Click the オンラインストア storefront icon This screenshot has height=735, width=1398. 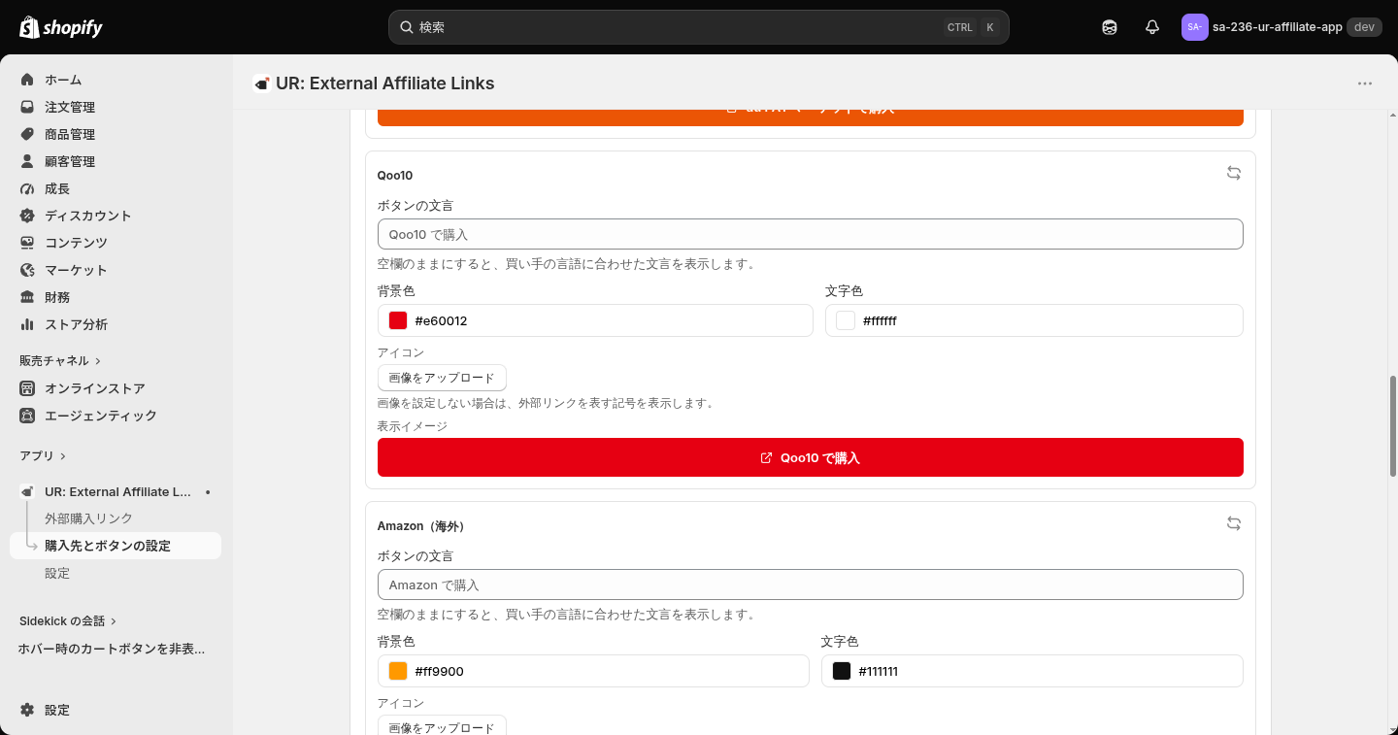pos(27,388)
